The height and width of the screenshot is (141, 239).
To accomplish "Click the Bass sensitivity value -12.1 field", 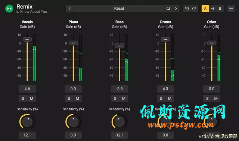I will click(119, 135).
